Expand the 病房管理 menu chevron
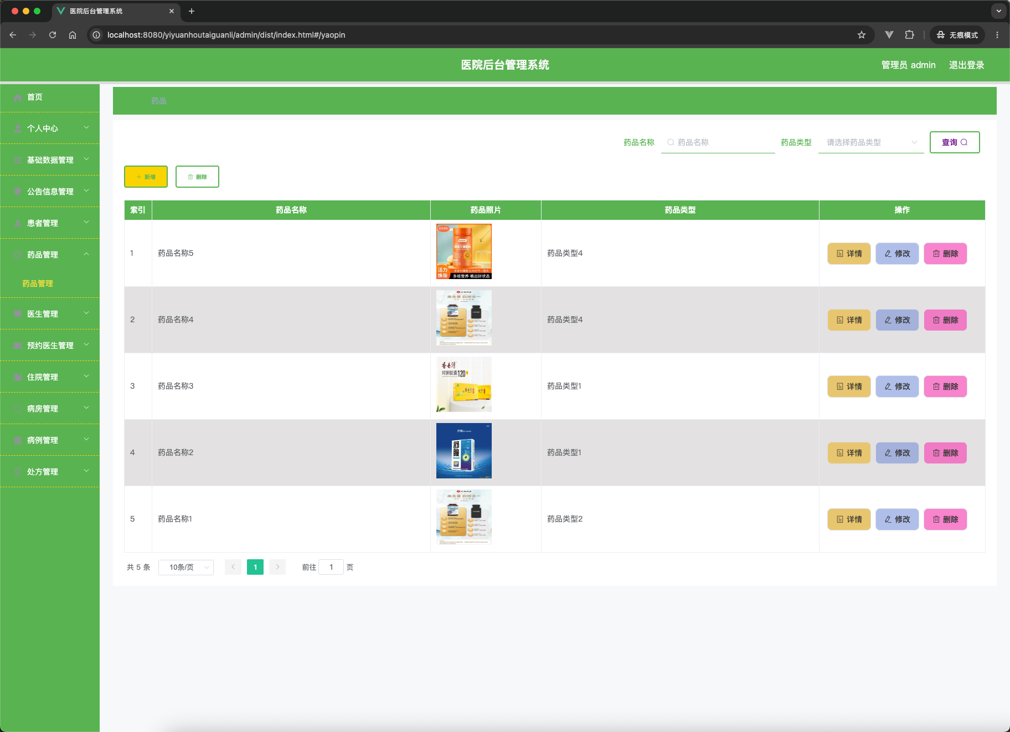Viewport: 1010px width, 732px height. point(86,408)
